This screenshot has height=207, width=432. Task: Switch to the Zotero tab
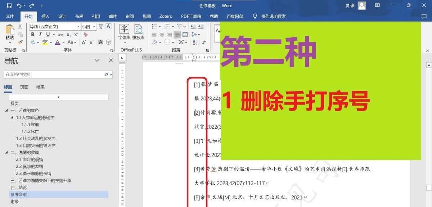click(166, 16)
